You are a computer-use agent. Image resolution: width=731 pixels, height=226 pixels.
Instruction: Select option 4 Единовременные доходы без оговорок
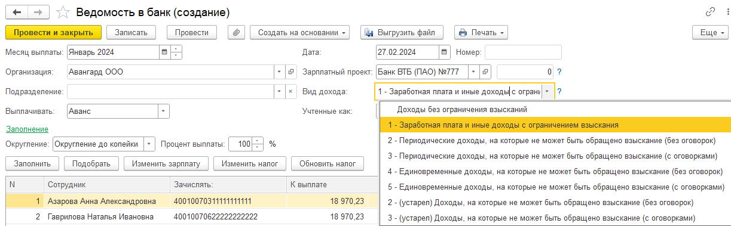click(555, 172)
